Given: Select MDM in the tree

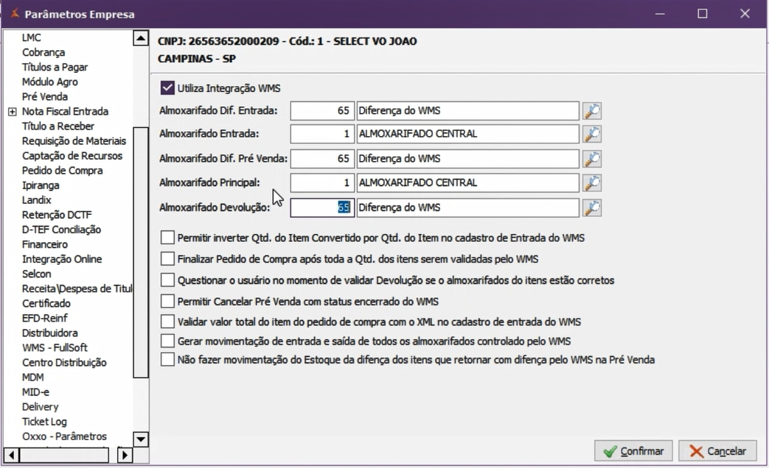Looking at the screenshot, I should (33, 377).
